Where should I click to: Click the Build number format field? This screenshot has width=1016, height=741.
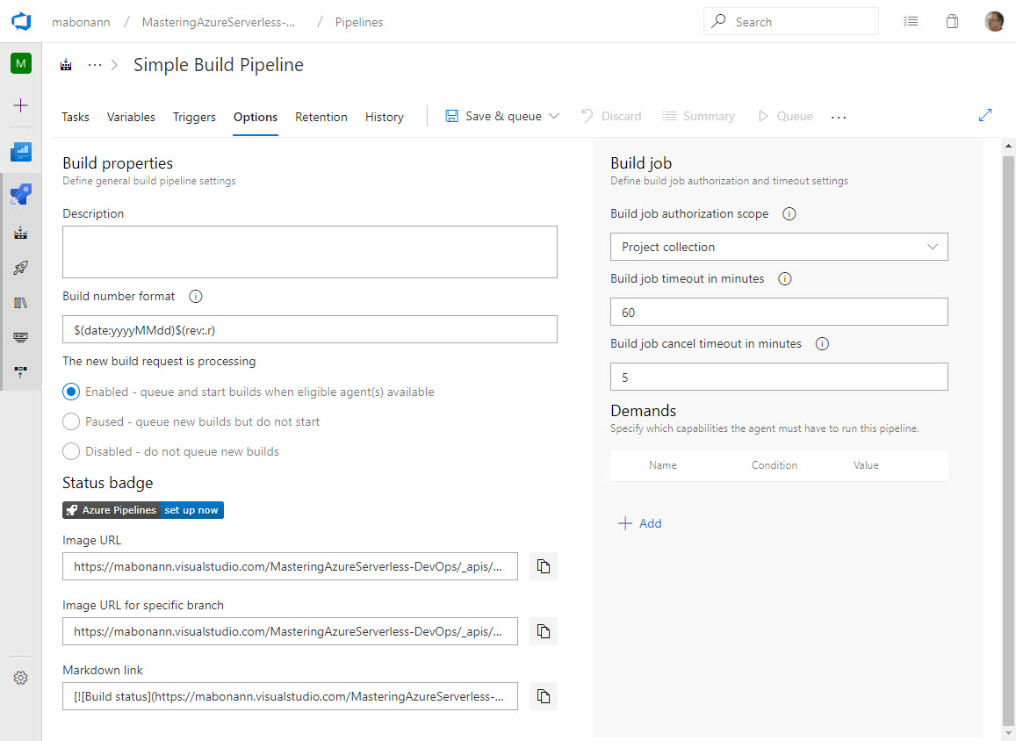310,329
